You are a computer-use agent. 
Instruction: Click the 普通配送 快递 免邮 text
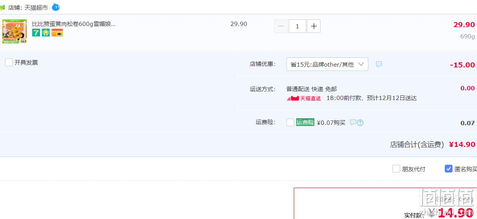312,89
